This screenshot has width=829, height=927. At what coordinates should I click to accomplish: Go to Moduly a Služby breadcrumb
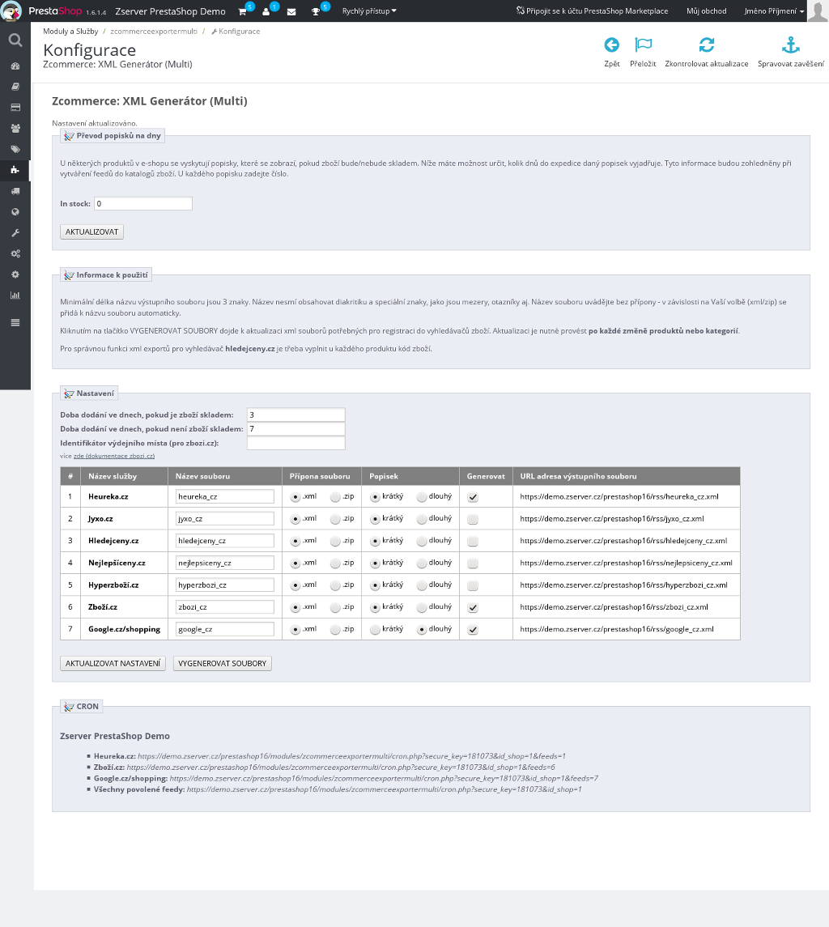[x=70, y=32]
